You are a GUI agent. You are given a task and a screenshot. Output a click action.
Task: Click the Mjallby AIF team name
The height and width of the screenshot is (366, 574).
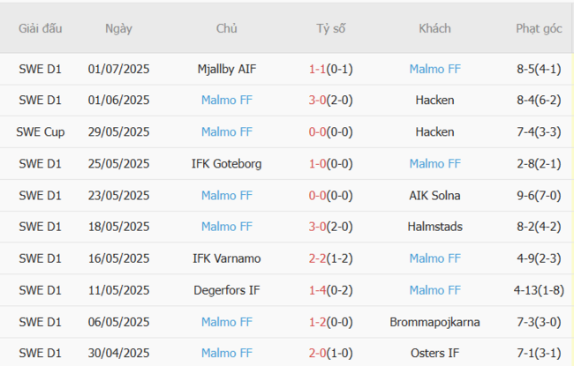[x=226, y=69]
